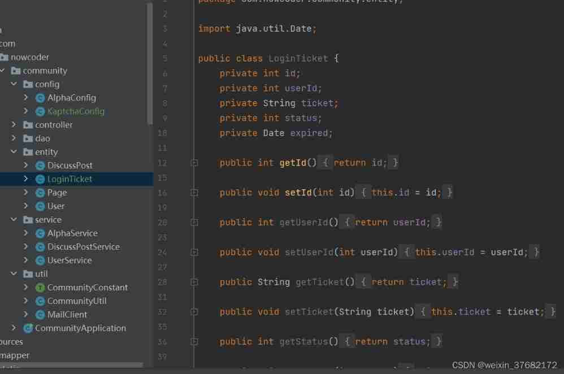
Task: Open the CommunityUtil class file
Action: click(77, 301)
